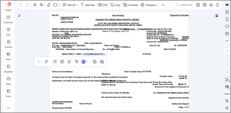Screen dimensions: 231x113
Task: Open the Convert panel
Action: [8, 44]
